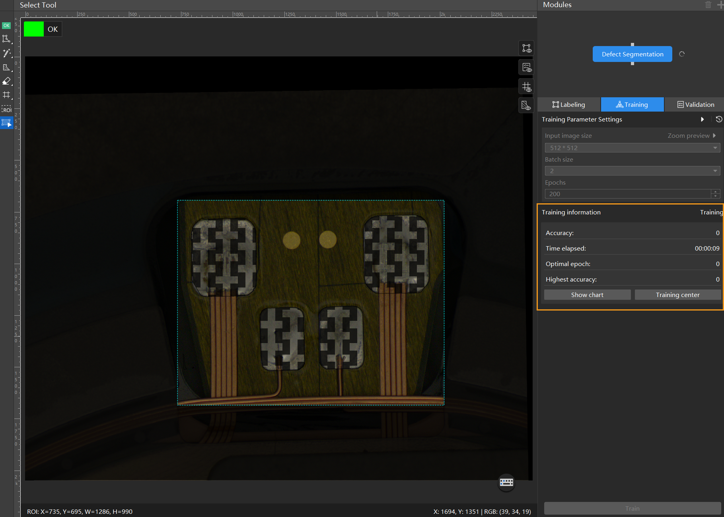Select the mask polygon tool
Image resolution: width=724 pixels, height=517 pixels.
[x=6, y=67]
